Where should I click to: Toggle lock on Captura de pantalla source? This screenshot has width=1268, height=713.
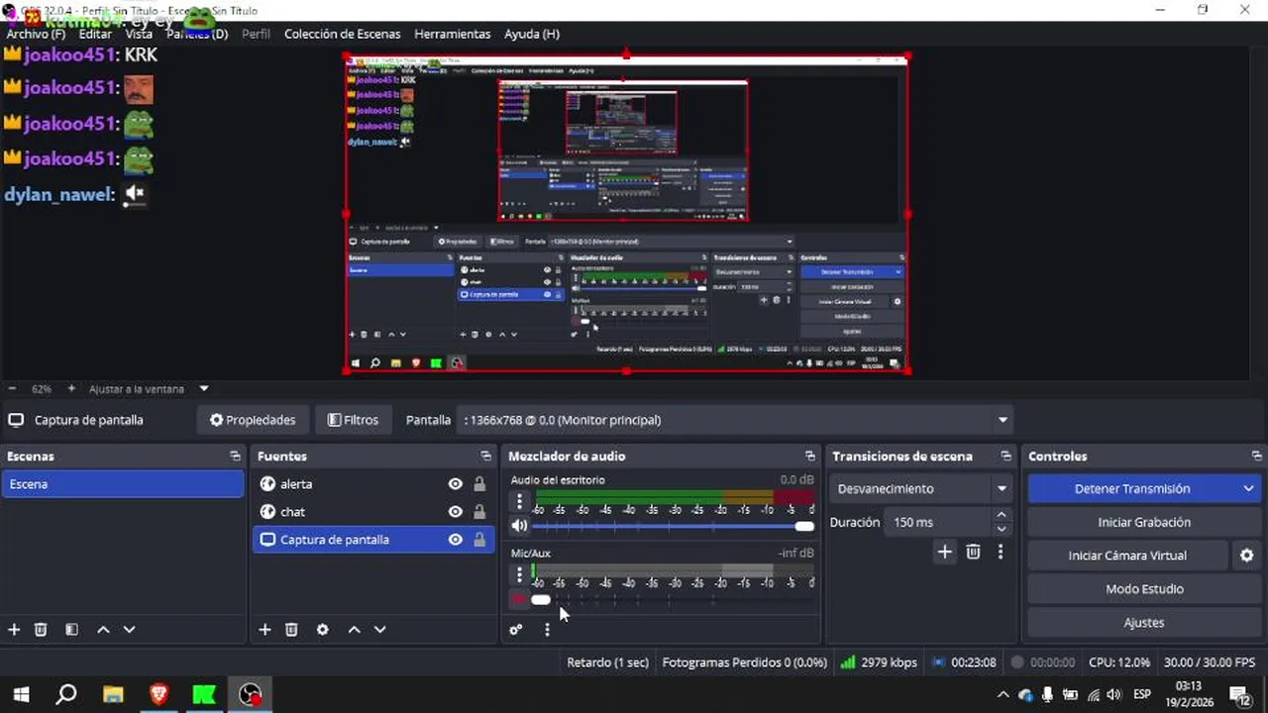479,540
